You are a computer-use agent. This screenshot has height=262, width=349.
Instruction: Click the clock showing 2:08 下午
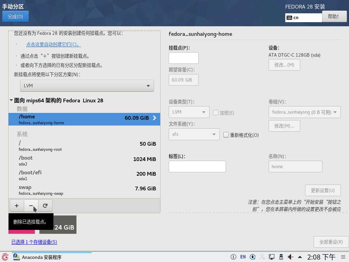321,257
